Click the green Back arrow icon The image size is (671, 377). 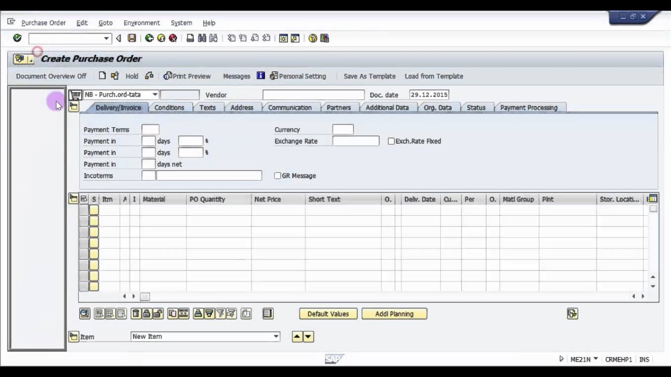point(149,38)
